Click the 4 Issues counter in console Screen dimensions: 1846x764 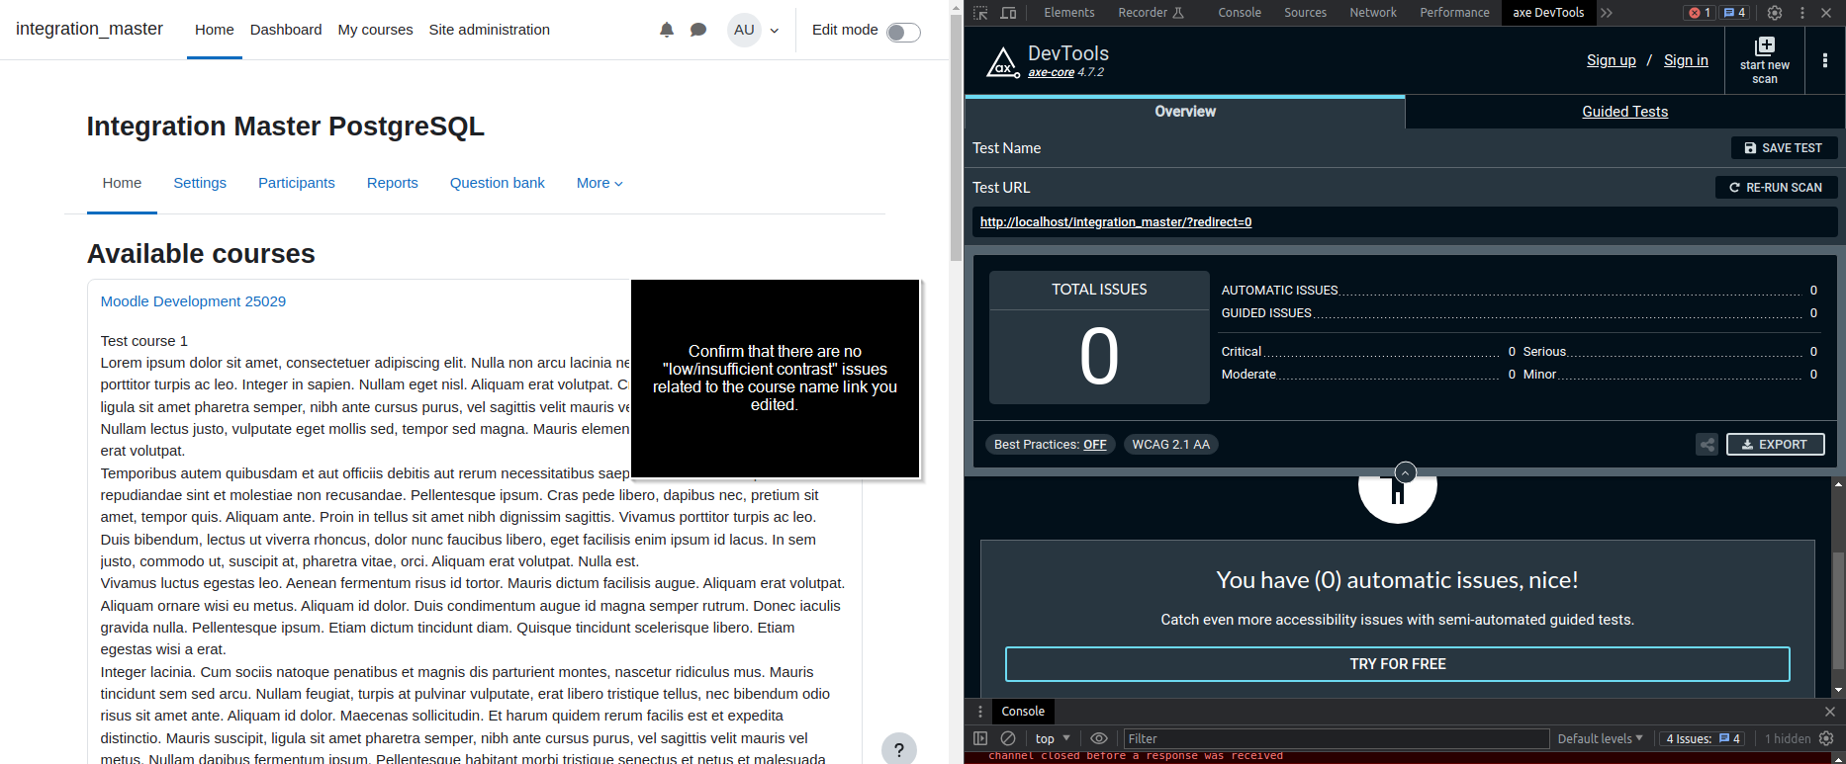1703,738
